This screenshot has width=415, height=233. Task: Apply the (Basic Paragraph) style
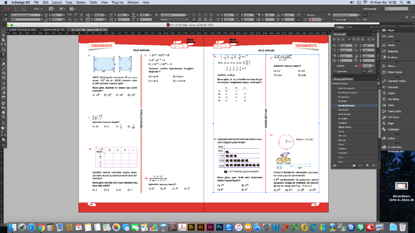[354, 88]
